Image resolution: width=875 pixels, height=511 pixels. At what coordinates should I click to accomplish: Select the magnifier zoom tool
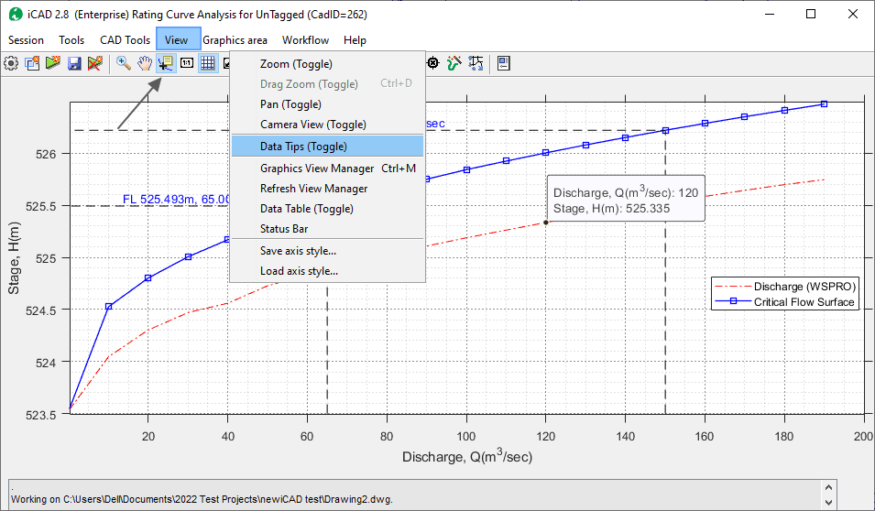(123, 63)
